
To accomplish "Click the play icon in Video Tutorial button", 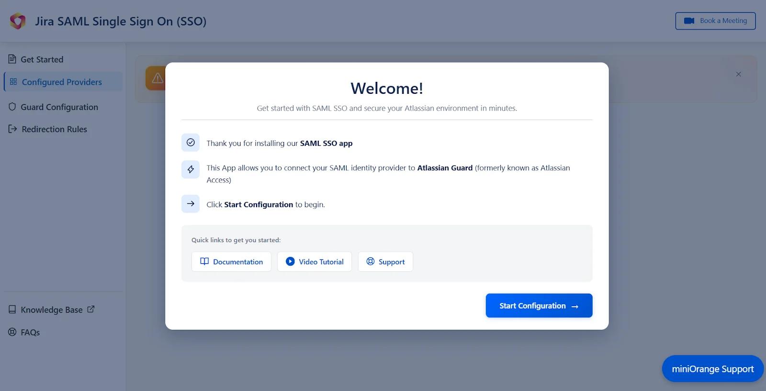I will pyautogui.click(x=290, y=261).
